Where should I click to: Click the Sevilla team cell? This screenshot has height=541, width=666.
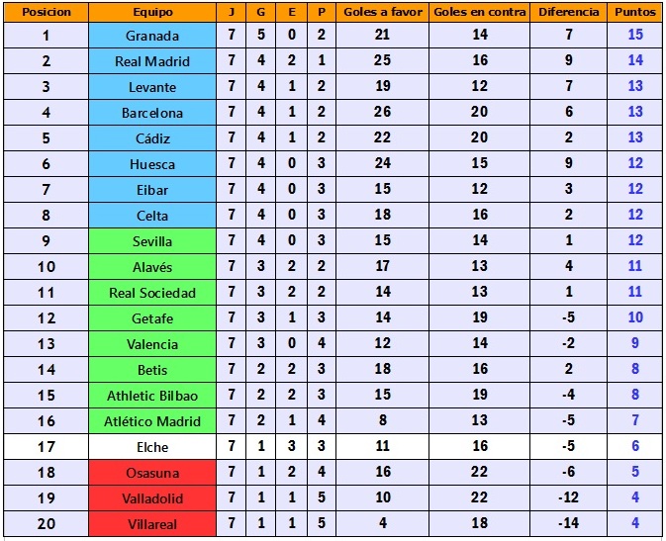coord(152,241)
